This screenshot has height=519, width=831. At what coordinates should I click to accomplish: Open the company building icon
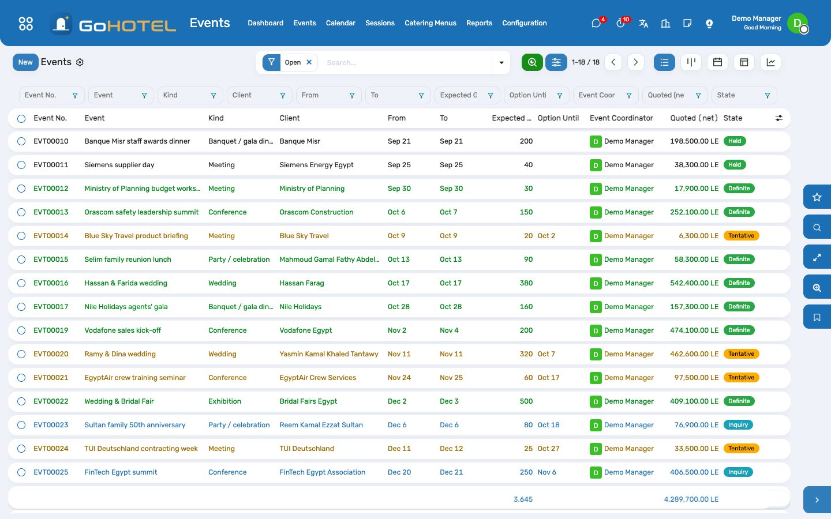click(x=665, y=23)
